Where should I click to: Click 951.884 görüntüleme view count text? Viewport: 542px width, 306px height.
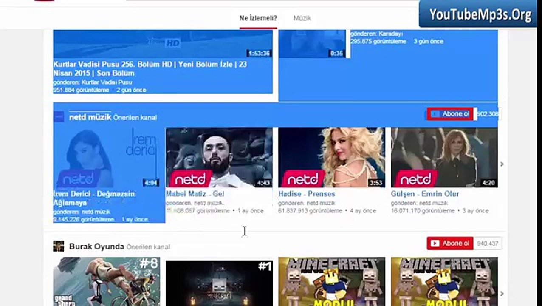pyautogui.click(x=81, y=90)
